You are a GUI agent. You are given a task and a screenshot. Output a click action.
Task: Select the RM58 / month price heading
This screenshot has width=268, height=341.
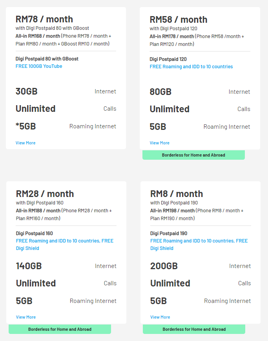[179, 19]
